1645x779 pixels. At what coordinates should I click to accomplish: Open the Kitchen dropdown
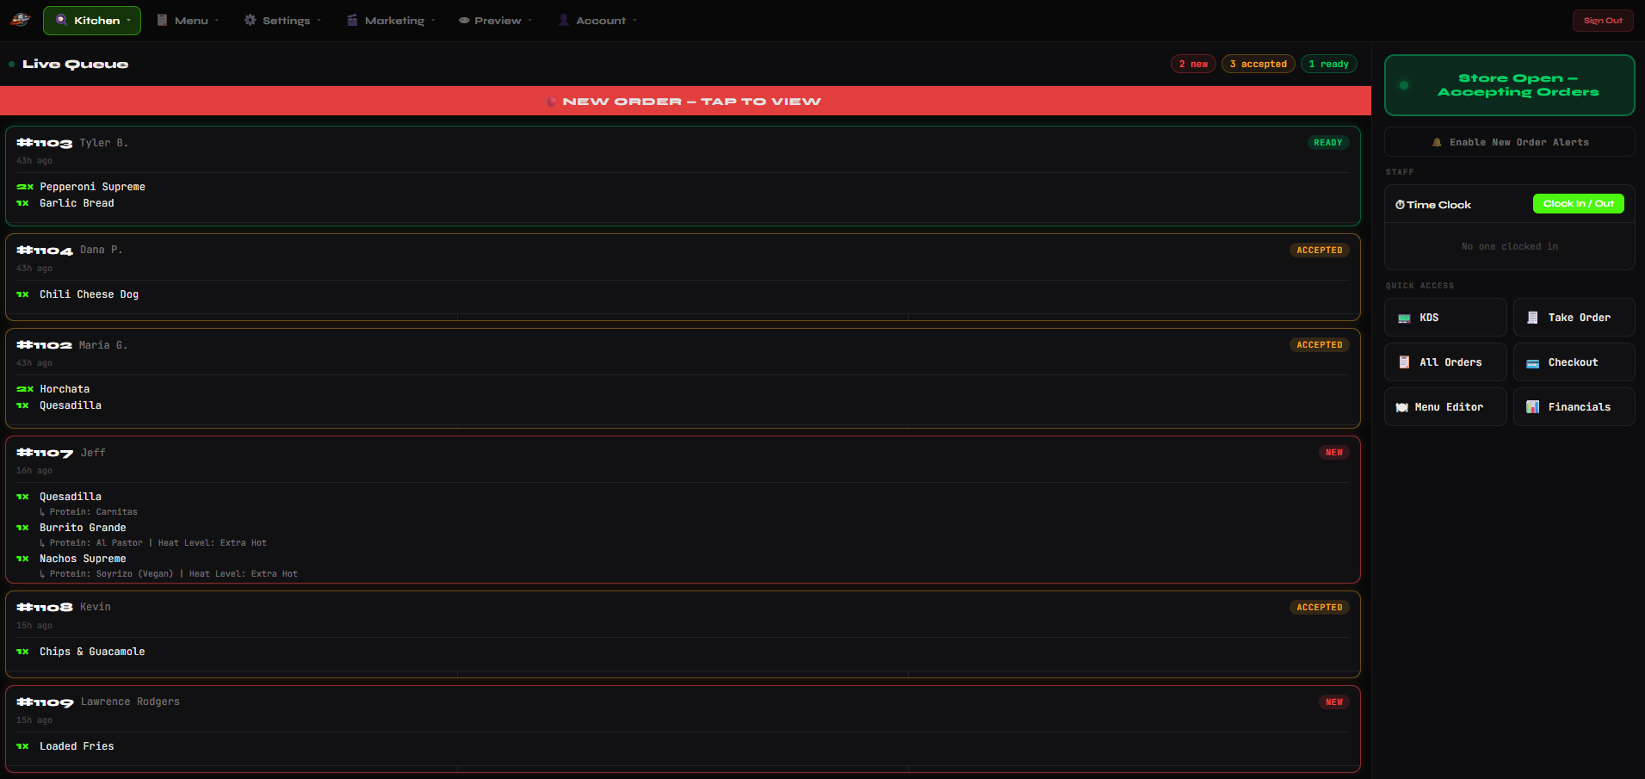(x=91, y=20)
